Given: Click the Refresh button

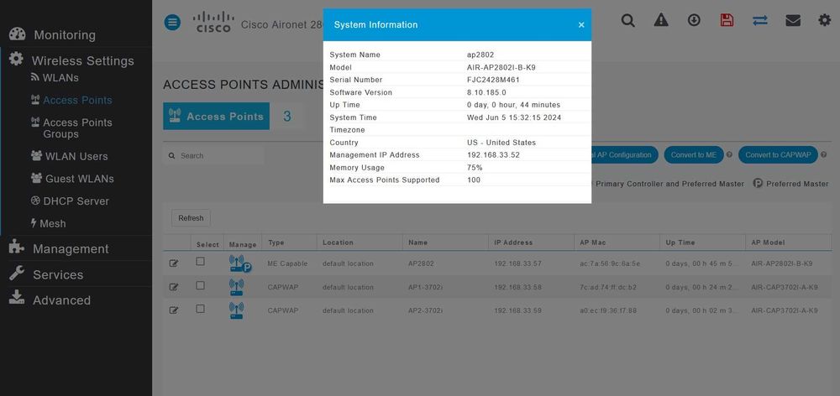Looking at the screenshot, I should pos(191,218).
